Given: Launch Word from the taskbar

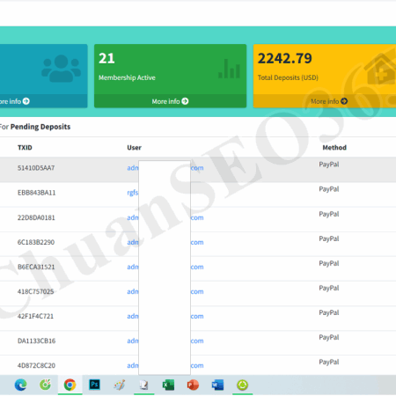Looking at the screenshot, I should [x=217, y=385].
